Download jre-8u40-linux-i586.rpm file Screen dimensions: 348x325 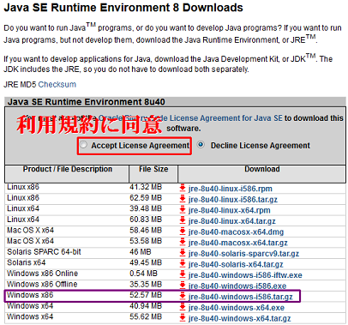[x=231, y=189]
